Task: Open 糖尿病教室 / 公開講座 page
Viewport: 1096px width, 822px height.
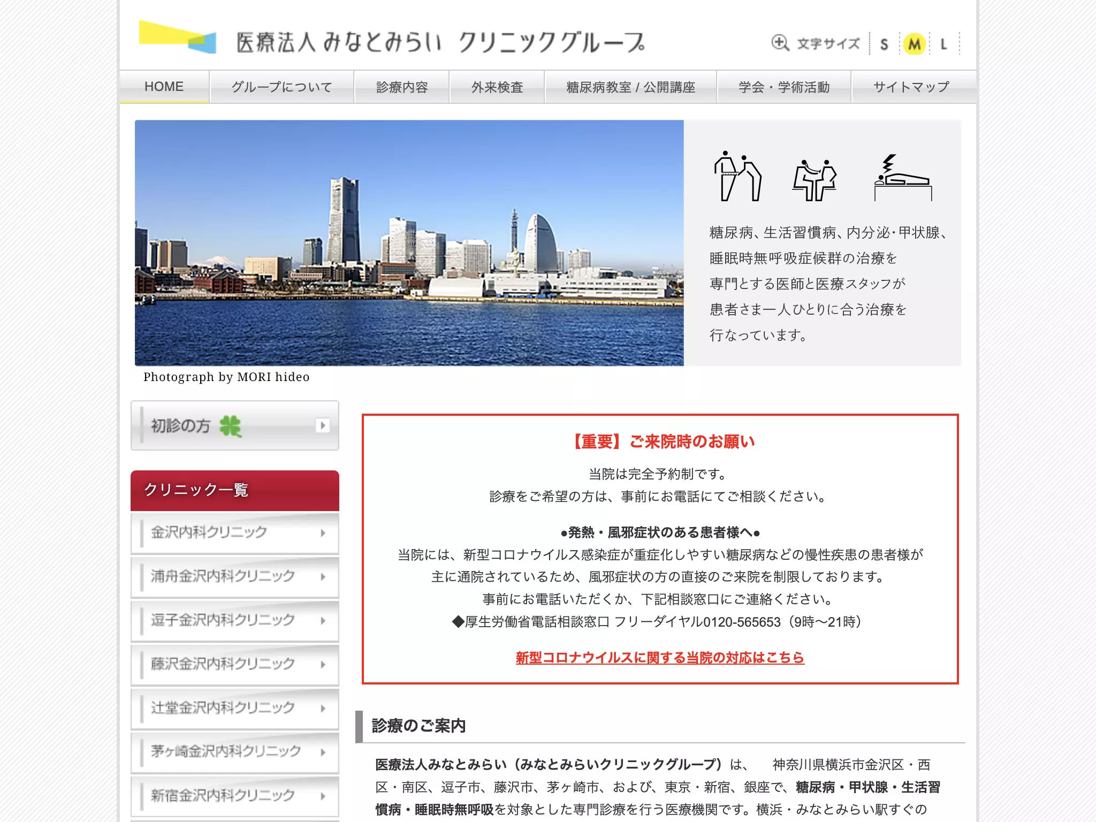Action: 630,87
